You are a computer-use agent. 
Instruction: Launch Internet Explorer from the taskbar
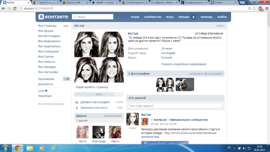54,148
